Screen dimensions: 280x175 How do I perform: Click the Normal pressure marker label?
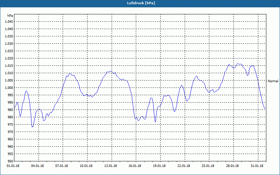tap(273, 81)
